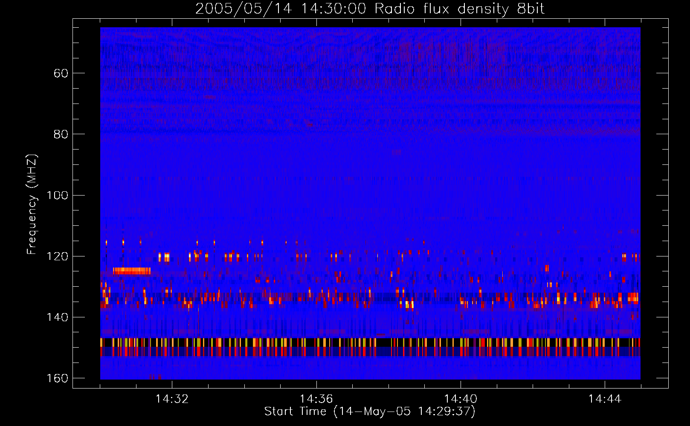Click the plot title '2005/05/14 14:30:00 Radio flux density 8bit'
690x426 pixels.
pyautogui.click(x=370, y=9)
